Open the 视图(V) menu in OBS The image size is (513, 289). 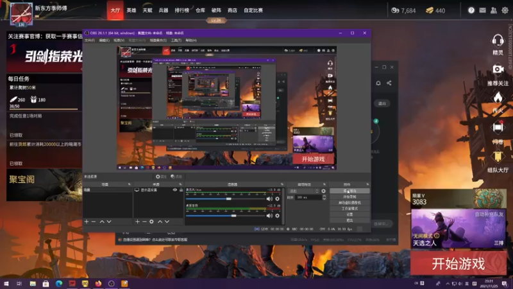click(119, 40)
